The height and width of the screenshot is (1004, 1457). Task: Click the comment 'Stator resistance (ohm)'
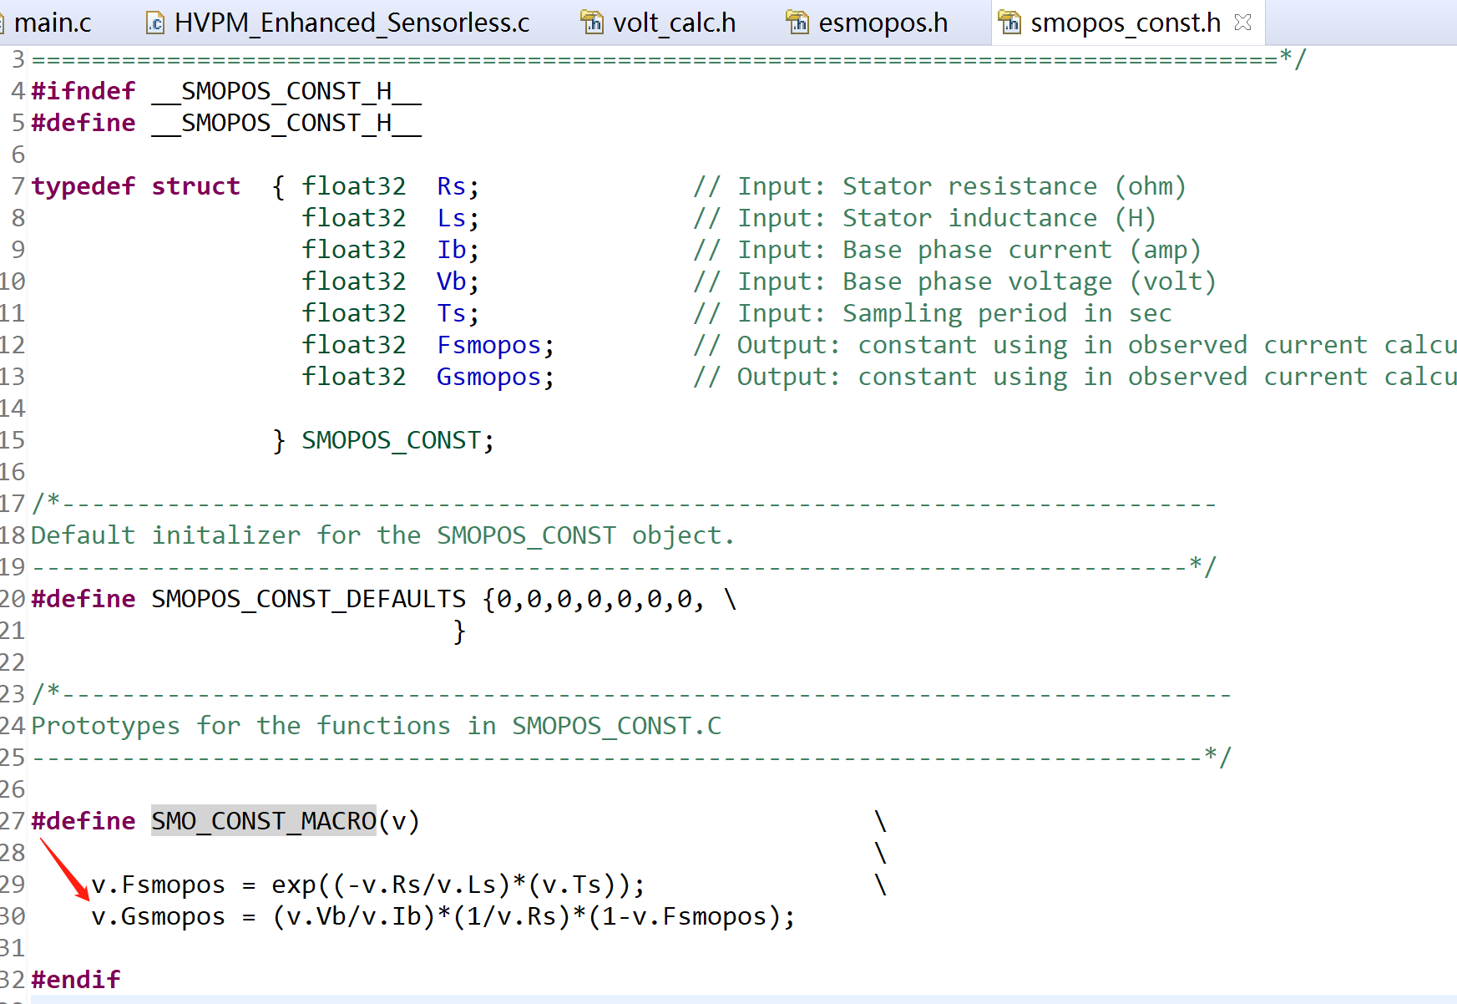pos(1014,186)
